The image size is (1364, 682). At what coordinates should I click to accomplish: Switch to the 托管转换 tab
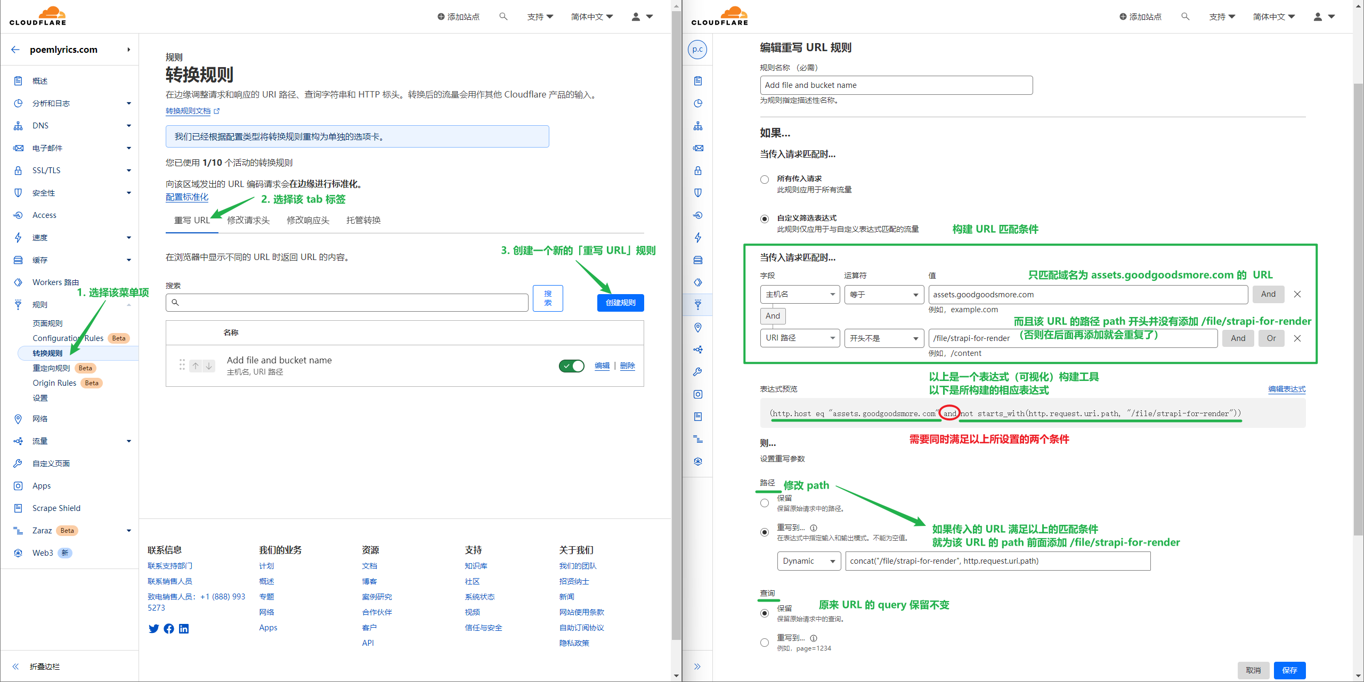click(363, 220)
